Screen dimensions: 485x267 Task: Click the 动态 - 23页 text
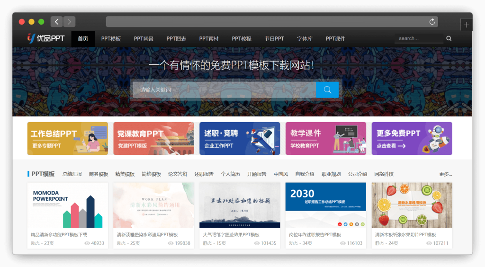click(x=42, y=243)
